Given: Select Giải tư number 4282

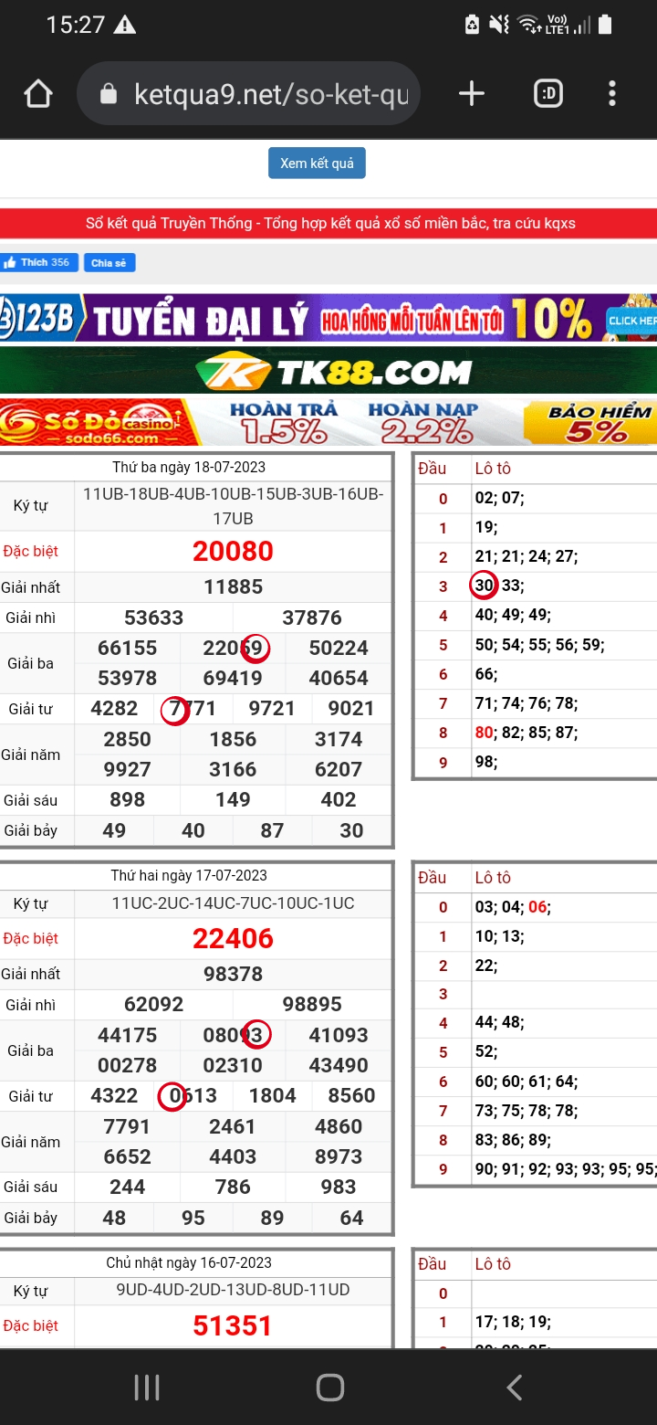Looking at the screenshot, I should (114, 709).
